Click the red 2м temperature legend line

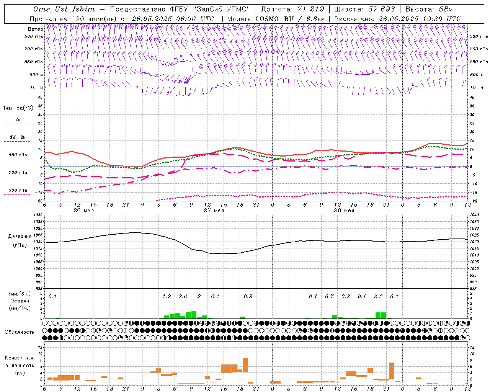point(18,124)
